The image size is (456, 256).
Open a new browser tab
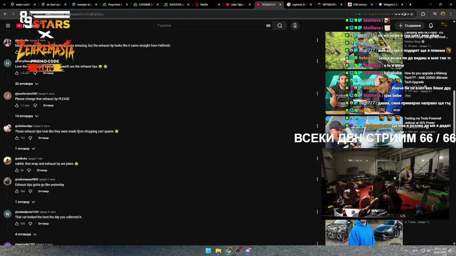[x=410, y=5]
